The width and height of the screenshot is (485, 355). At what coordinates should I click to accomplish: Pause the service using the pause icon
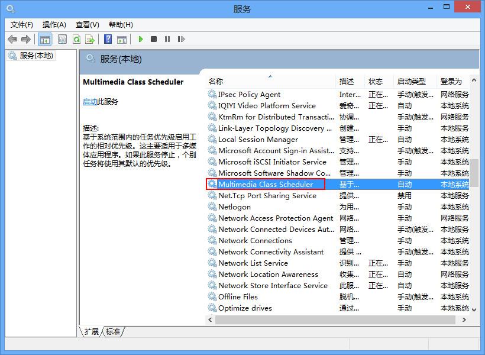coord(169,39)
